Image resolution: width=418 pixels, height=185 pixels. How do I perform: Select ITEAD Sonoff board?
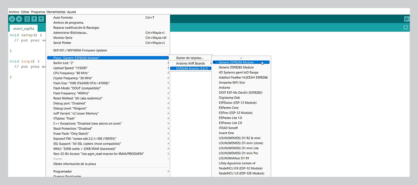point(241,128)
